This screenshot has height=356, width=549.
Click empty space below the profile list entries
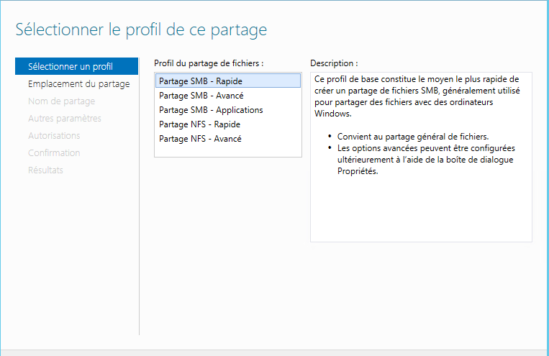[x=228, y=151]
